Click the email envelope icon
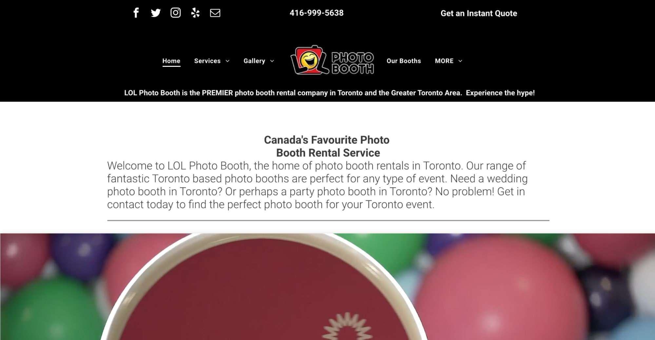This screenshot has width=655, height=340. point(215,13)
